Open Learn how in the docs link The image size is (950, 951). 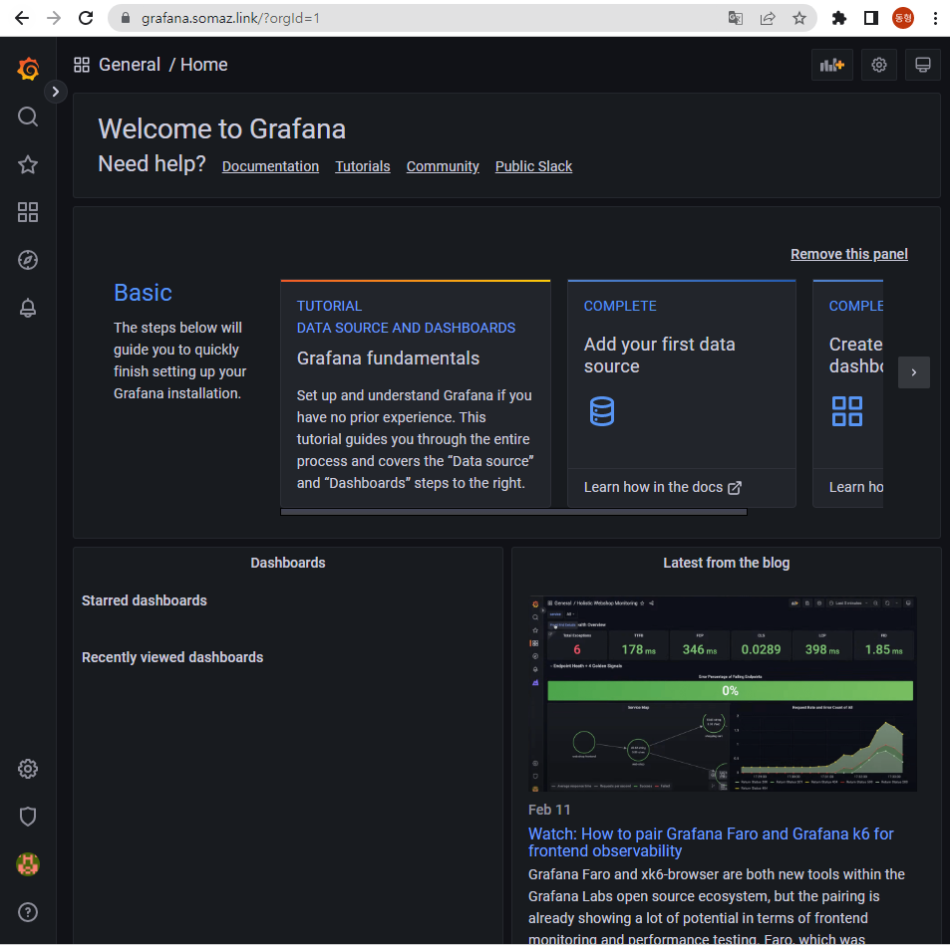[x=662, y=487]
